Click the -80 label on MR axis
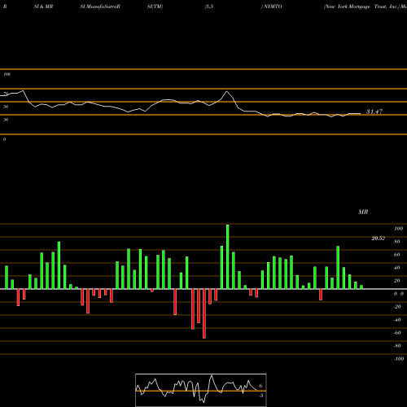Viewport: 407px width, 407px height. (397, 346)
